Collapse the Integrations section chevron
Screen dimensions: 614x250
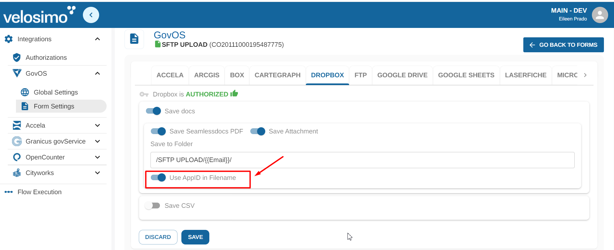(98, 39)
